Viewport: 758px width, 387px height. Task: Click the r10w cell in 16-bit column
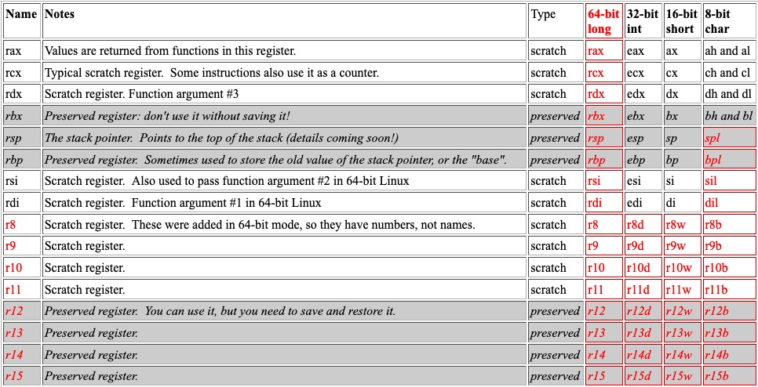point(683,268)
